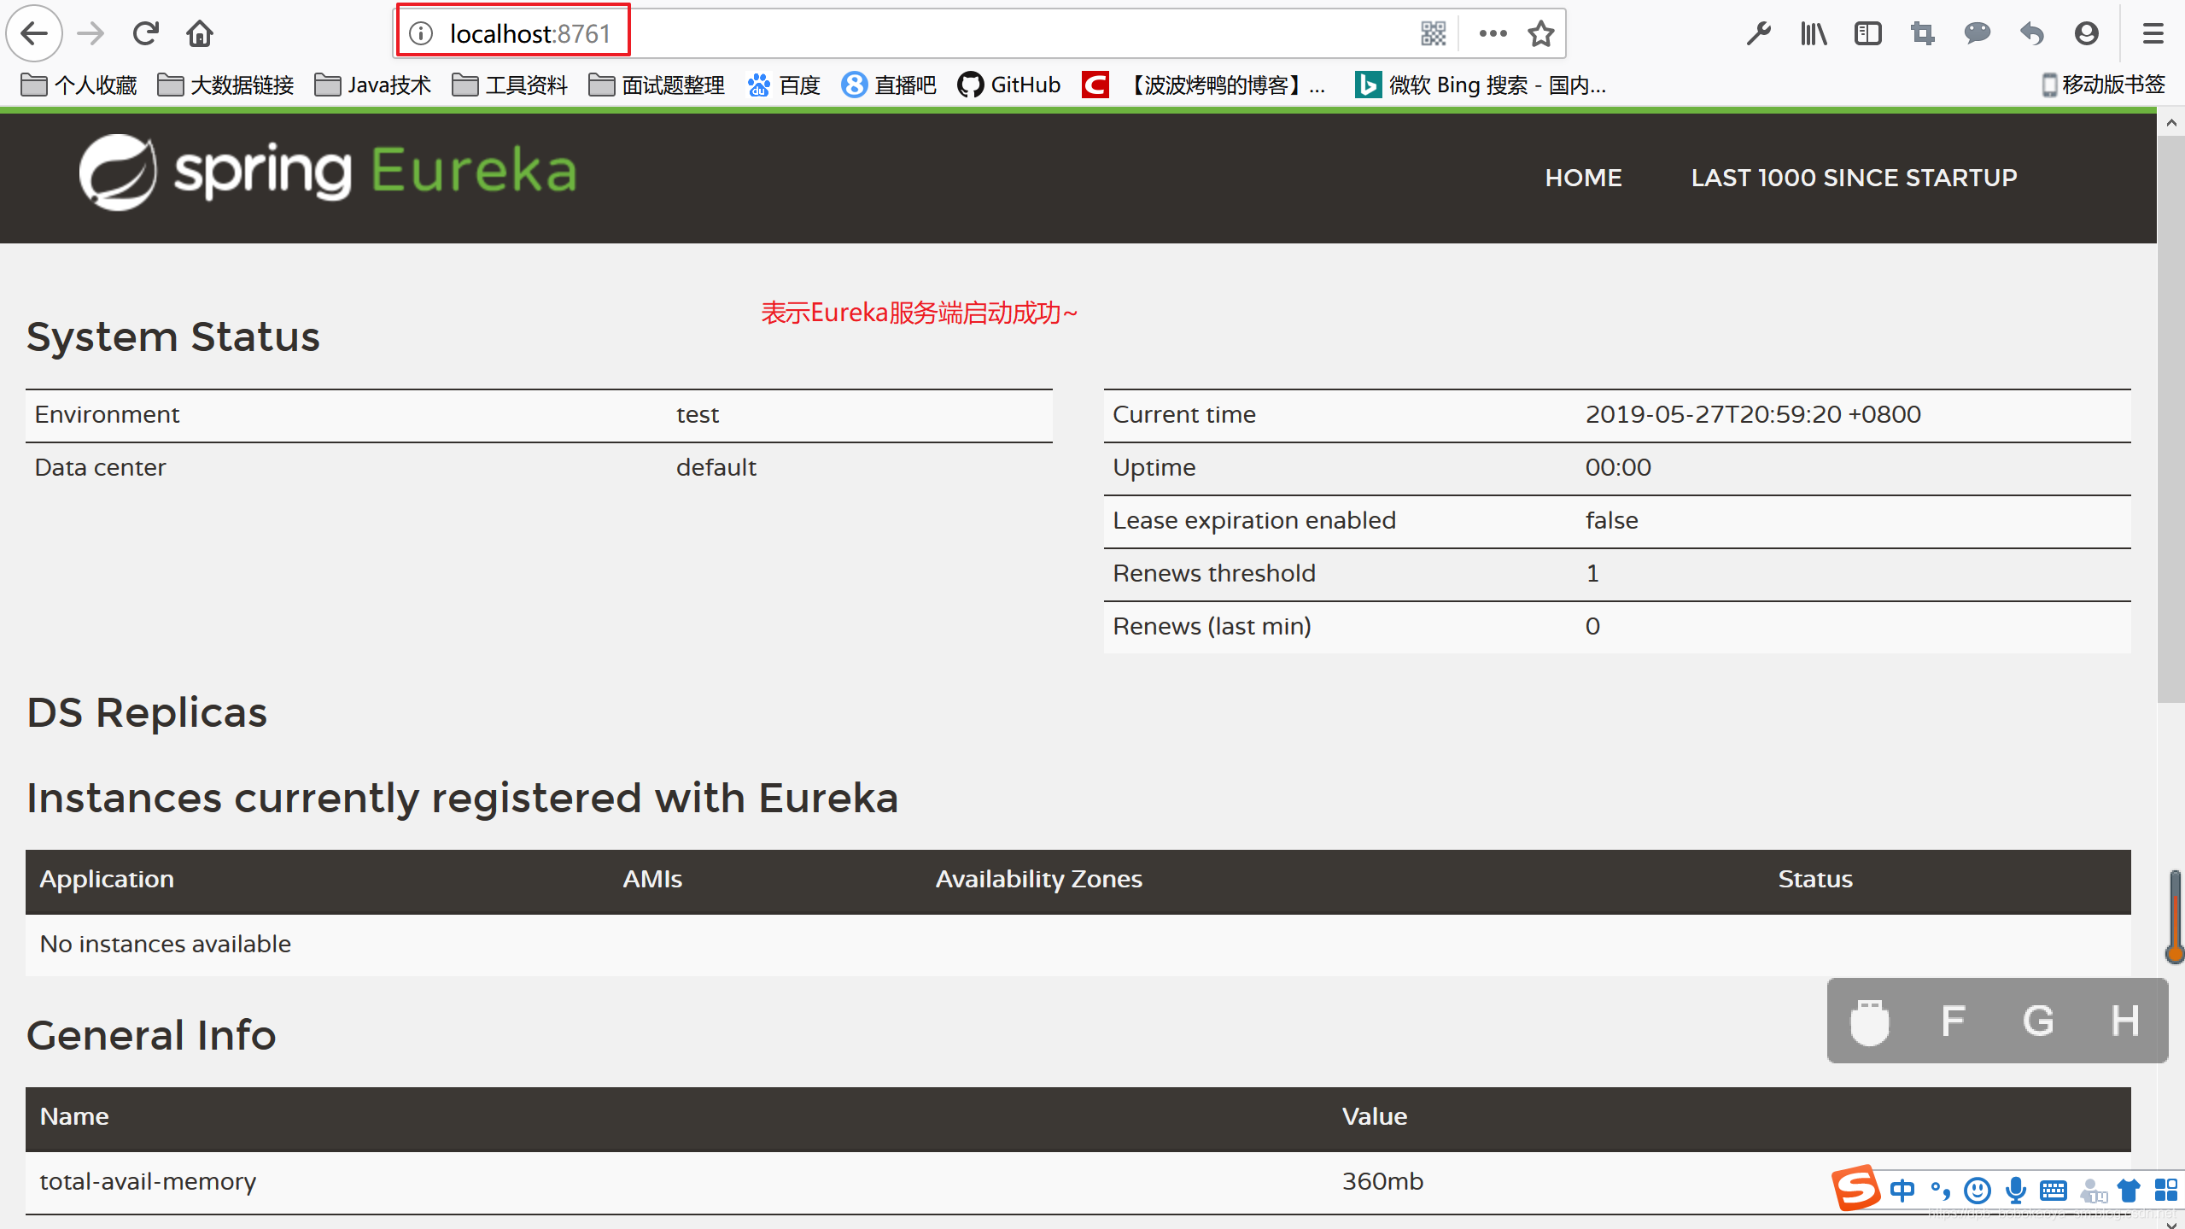Start the screenshot crop tool
The image size is (2185, 1229).
(x=1923, y=33)
